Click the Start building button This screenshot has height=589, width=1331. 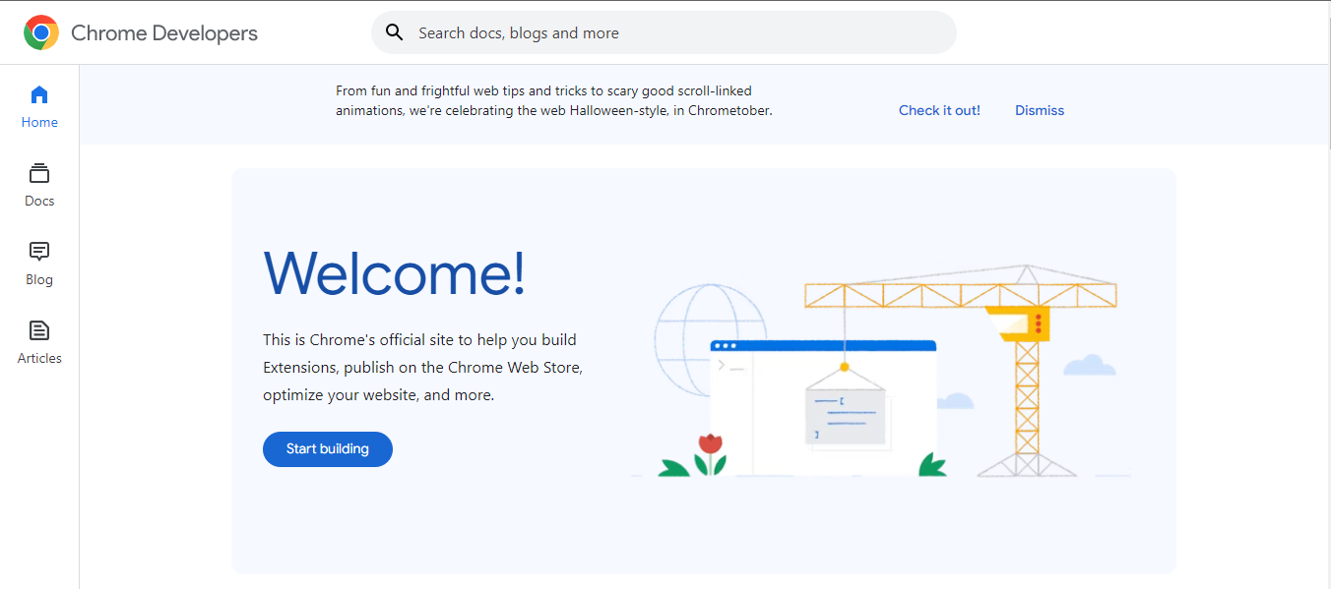click(328, 449)
